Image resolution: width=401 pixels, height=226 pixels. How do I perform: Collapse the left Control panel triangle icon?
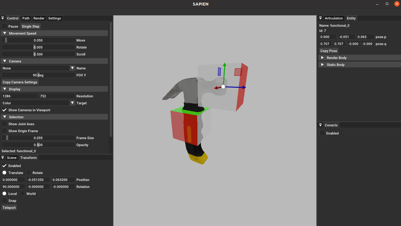click(x=3, y=18)
